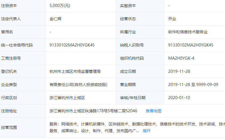The height and width of the screenshot is (140, 225).
Task: Select credit code under 统一社会信用代码
Action: click(72, 45)
